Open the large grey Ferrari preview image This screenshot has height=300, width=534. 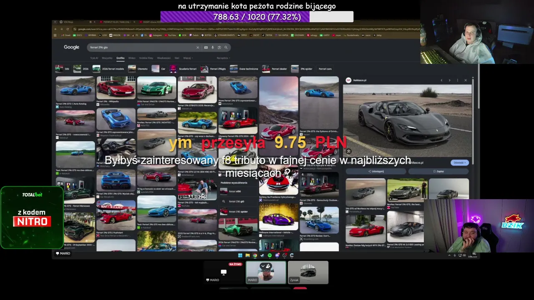(407, 120)
